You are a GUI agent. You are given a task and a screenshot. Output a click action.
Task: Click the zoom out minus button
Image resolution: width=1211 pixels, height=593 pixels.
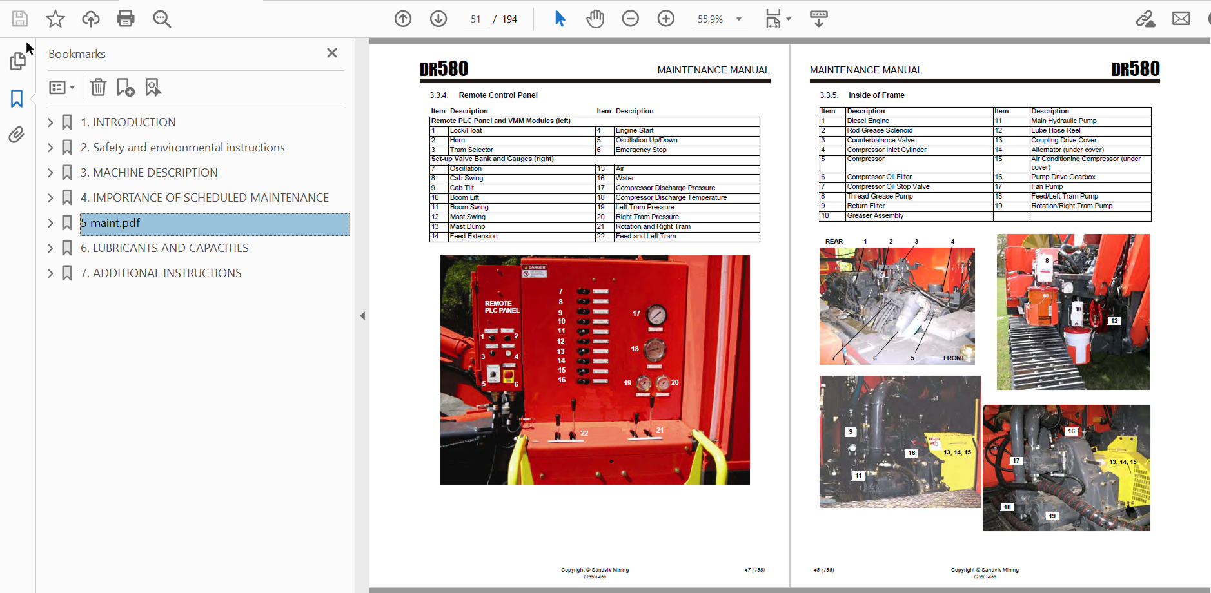(x=631, y=19)
